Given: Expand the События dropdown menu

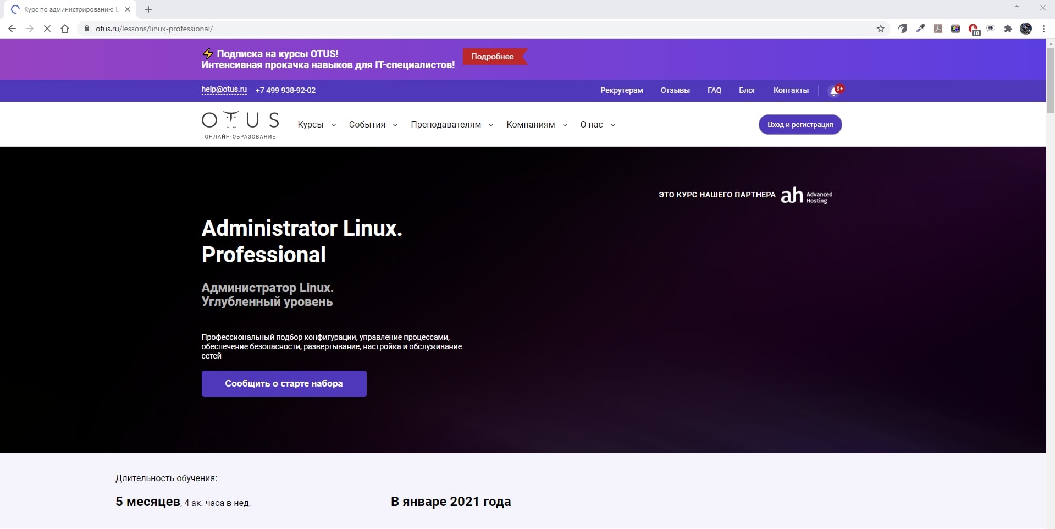Looking at the screenshot, I should [x=373, y=125].
